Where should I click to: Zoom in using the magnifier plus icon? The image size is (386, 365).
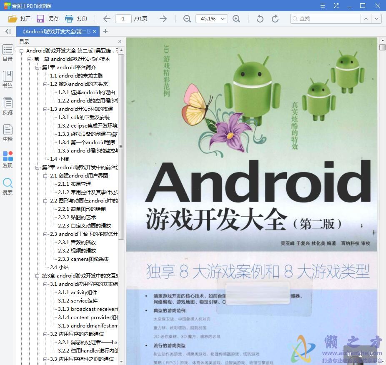coord(237,18)
